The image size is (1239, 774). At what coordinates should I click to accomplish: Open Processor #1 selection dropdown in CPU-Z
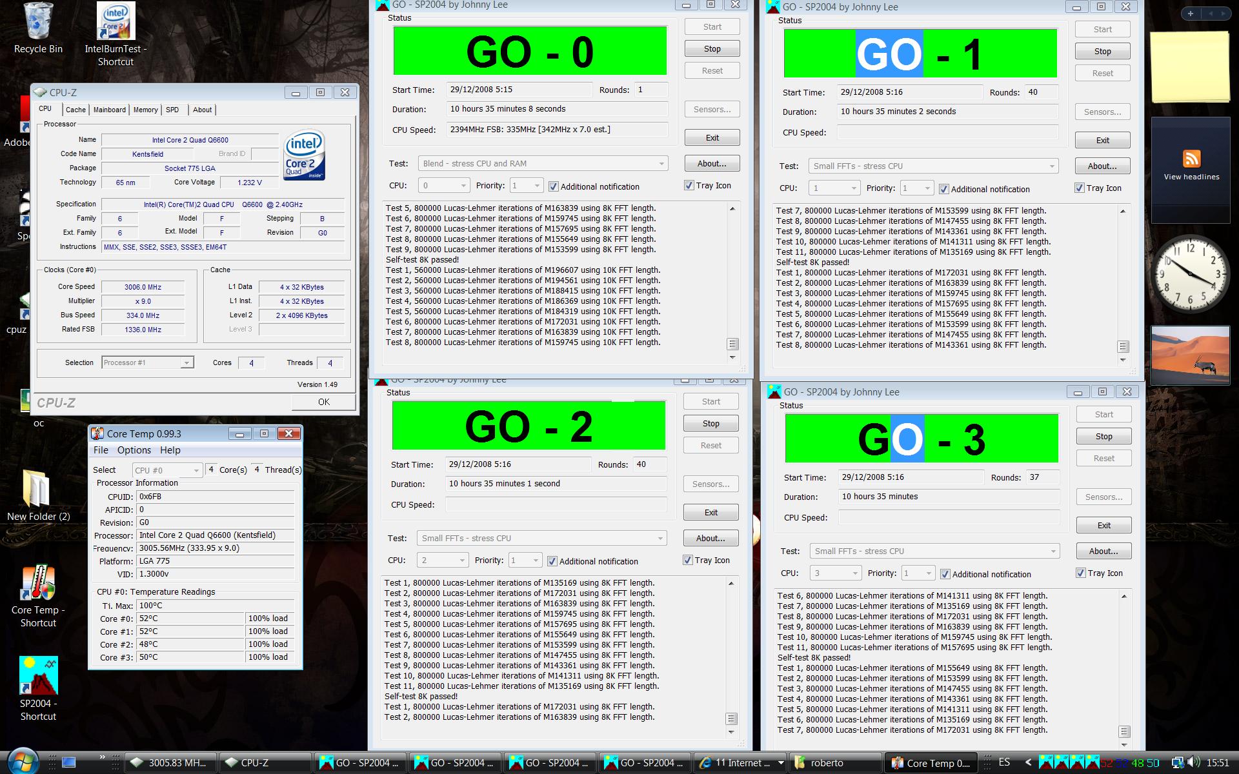click(147, 362)
